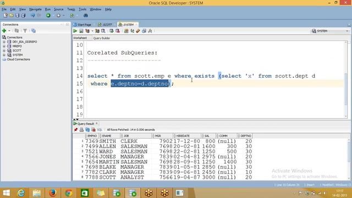Click the refresh icon in Query Result toolbar
The height and width of the screenshot is (198, 352).
[x=87, y=130]
